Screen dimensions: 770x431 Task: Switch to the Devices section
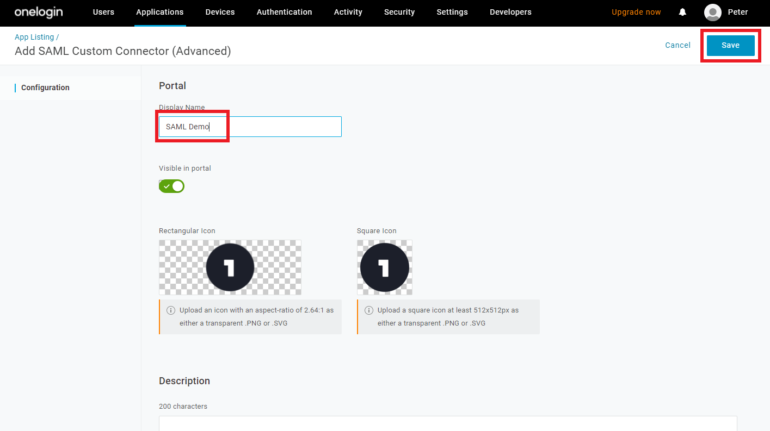point(220,12)
